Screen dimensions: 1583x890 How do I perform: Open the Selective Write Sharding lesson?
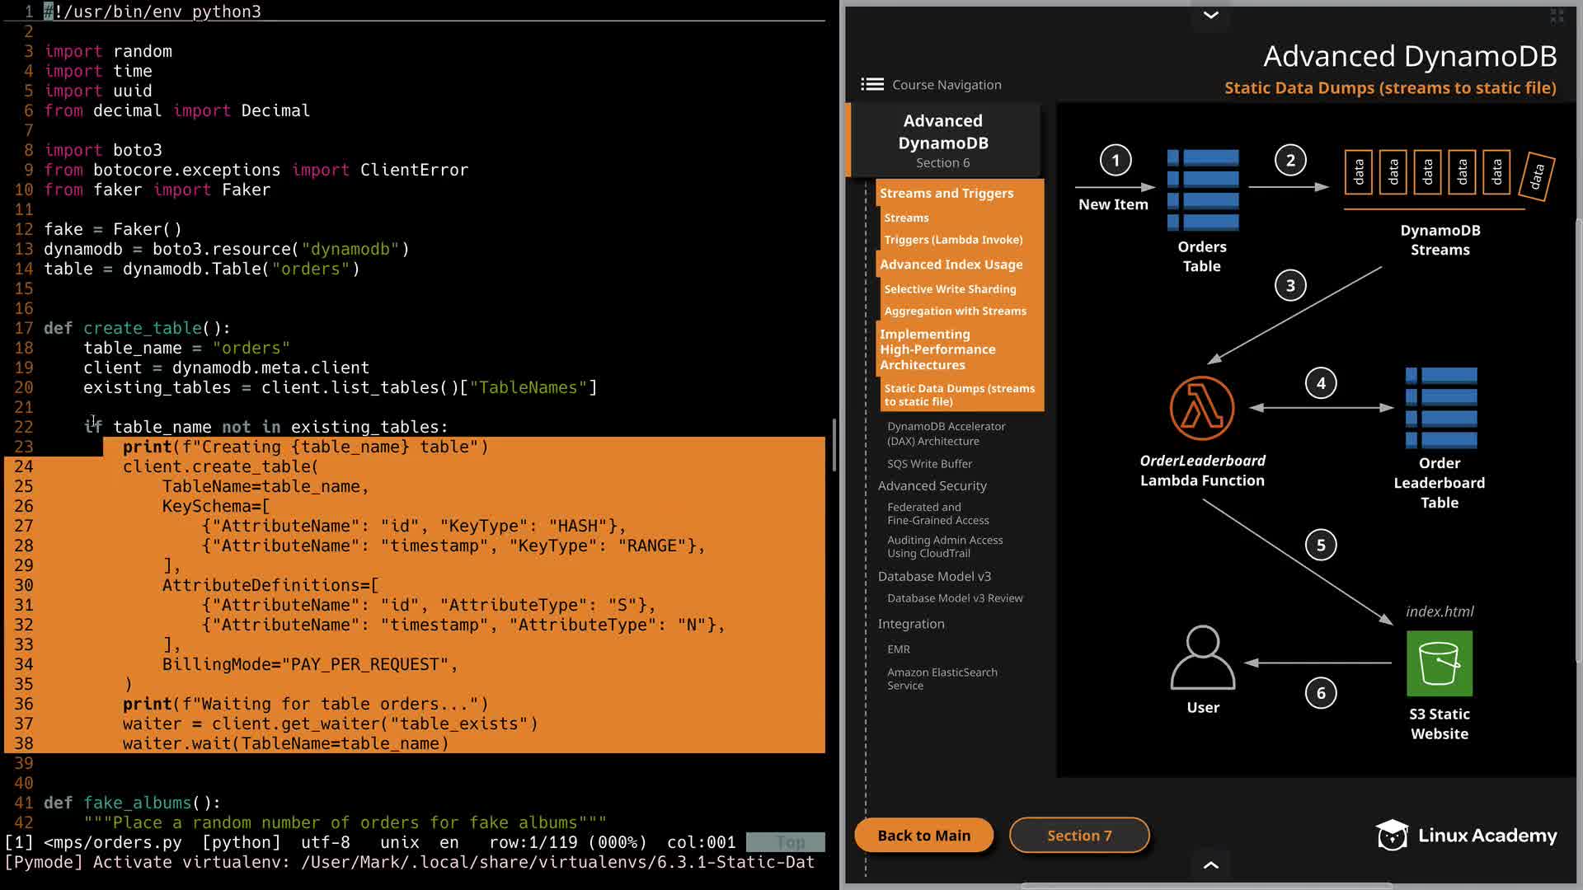pyautogui.click(x=950, y=289)
